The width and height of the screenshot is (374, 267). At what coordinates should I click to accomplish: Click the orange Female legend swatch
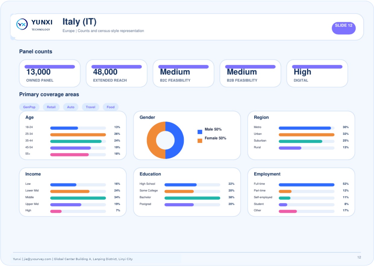[200, 141]
